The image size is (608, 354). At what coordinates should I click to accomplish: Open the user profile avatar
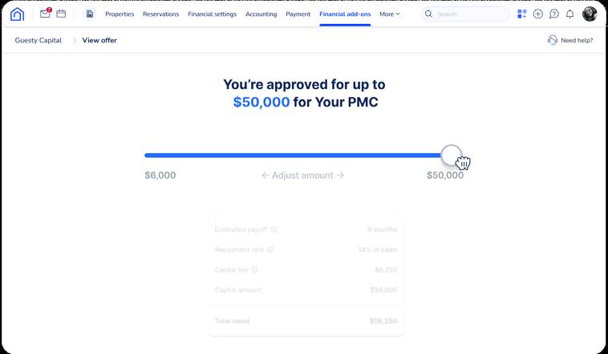[x=590, y=14]
